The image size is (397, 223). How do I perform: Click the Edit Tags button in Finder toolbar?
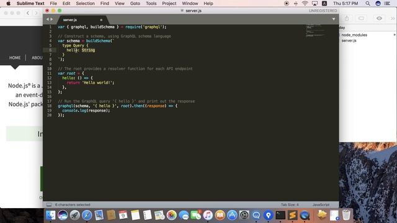click(x=361, y=18)
